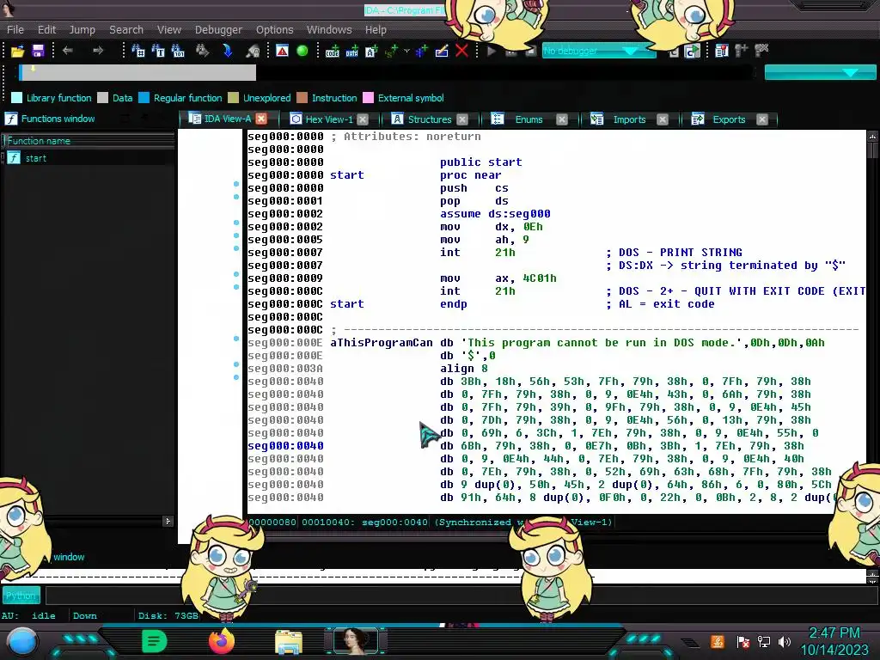
Task: Click the Function name column header
Action: (x=89, y=141)
